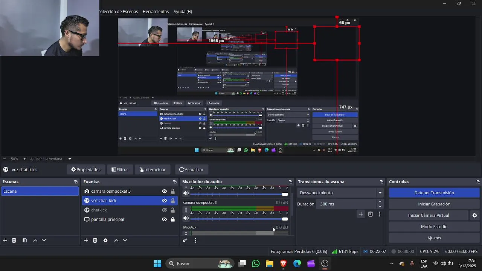Toggle lock on voz chat kick source
This screenshot has width=482, height=271.
click(x=172, y=201)
